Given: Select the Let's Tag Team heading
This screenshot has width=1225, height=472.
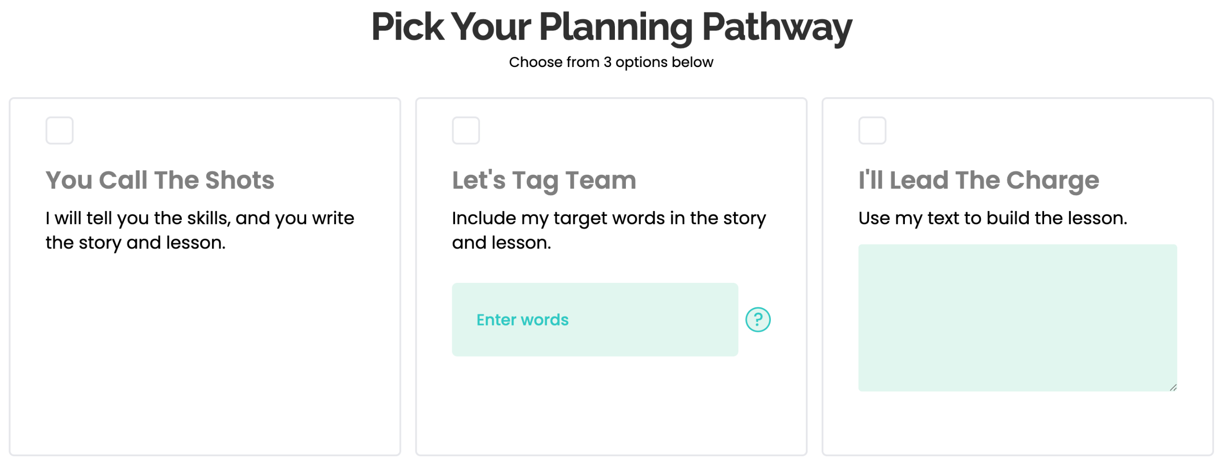Looking at the screenshot, I should (544, 180).
